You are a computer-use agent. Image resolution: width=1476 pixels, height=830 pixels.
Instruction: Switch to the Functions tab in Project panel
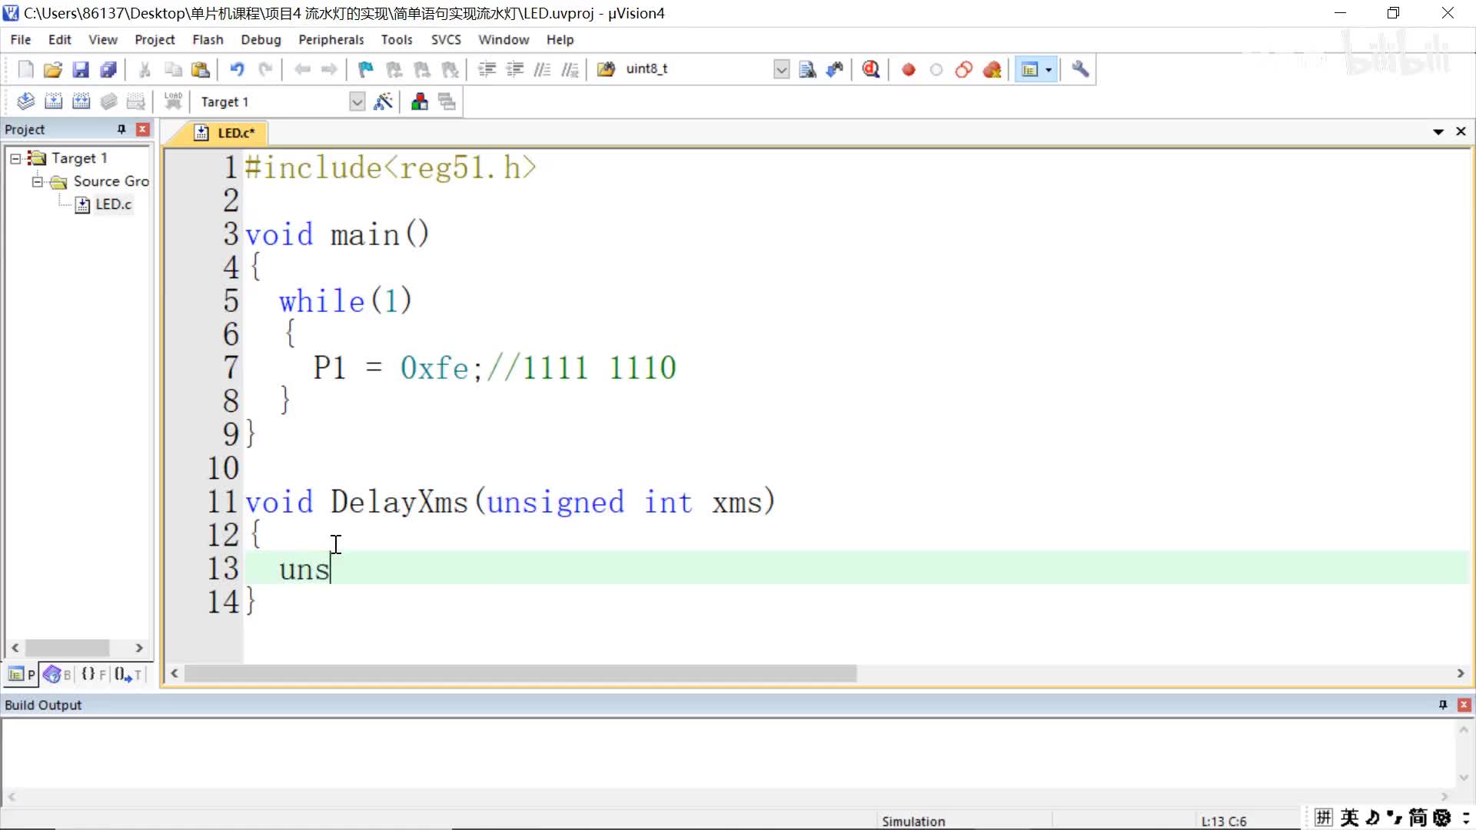(94, 675)
